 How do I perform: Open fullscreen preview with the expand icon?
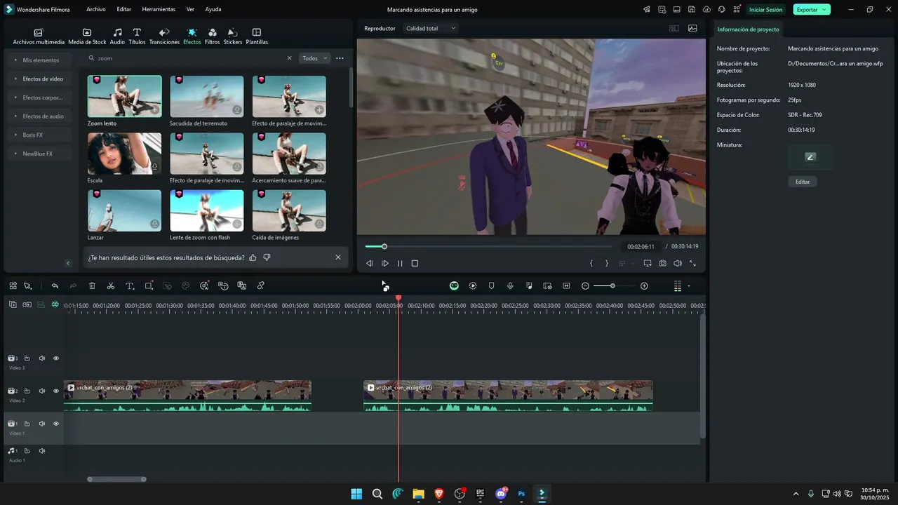click(693, 264)
